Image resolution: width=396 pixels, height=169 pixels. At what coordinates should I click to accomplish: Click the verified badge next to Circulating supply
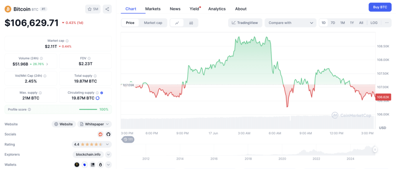tap(102, 93)
